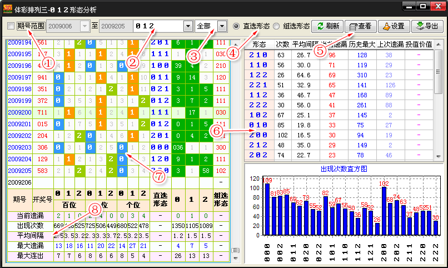Click the 出现次数直方图 chart title
Image resolution: width=448 pixels, height=268 pixels.
click(x=344, y=169)
